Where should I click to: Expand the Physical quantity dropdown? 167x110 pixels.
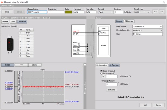(147, 30)
